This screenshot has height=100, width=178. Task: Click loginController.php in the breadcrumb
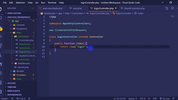point(100,13)
